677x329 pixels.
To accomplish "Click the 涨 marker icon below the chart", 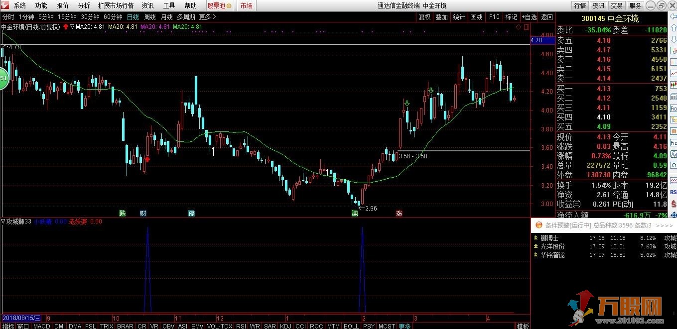I will [399, 213].
